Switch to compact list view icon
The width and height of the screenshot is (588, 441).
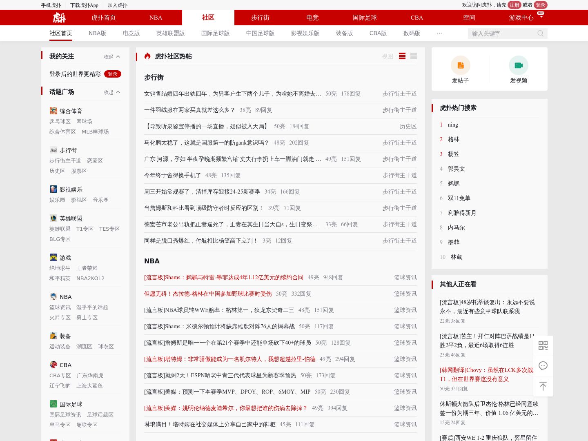tap(402, 56)
